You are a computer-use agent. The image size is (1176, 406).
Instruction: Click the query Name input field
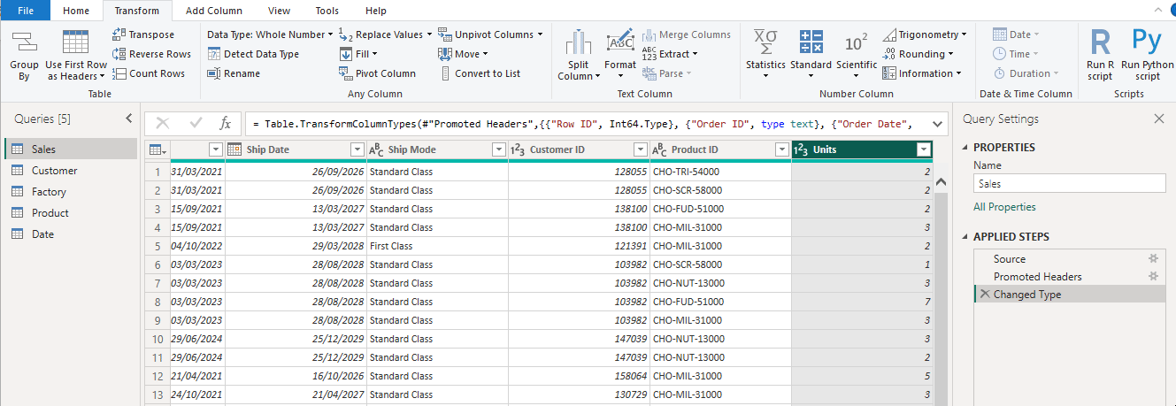click(1069, 183)
